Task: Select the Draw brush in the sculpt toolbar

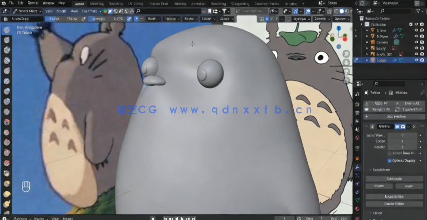Action: [x=6, y=30]
